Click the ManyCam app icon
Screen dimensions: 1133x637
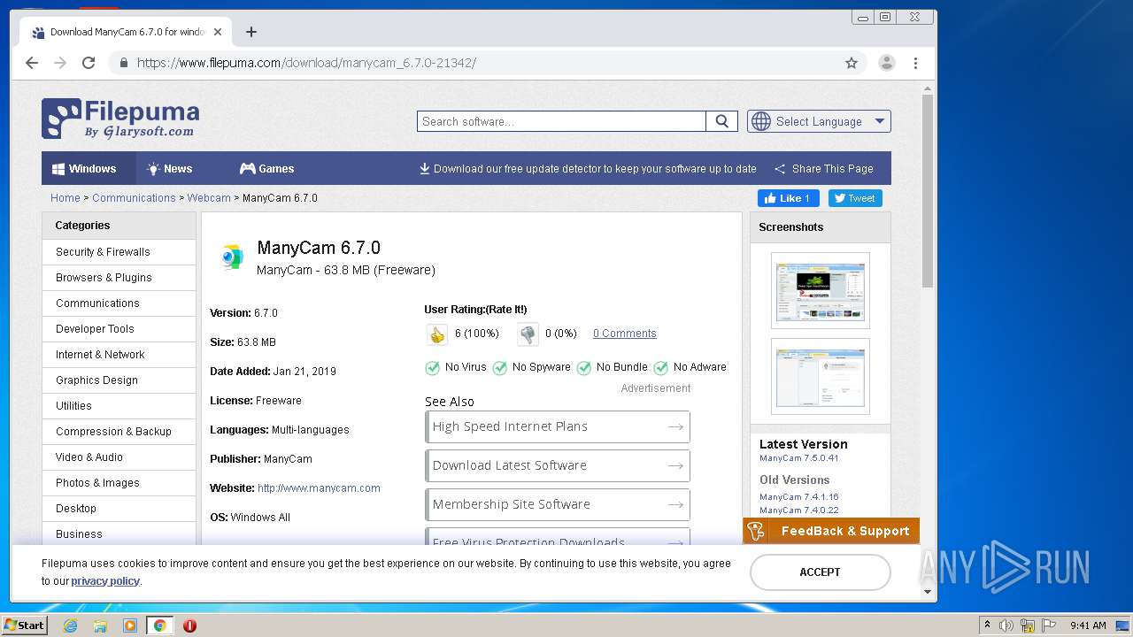[232, 257]
